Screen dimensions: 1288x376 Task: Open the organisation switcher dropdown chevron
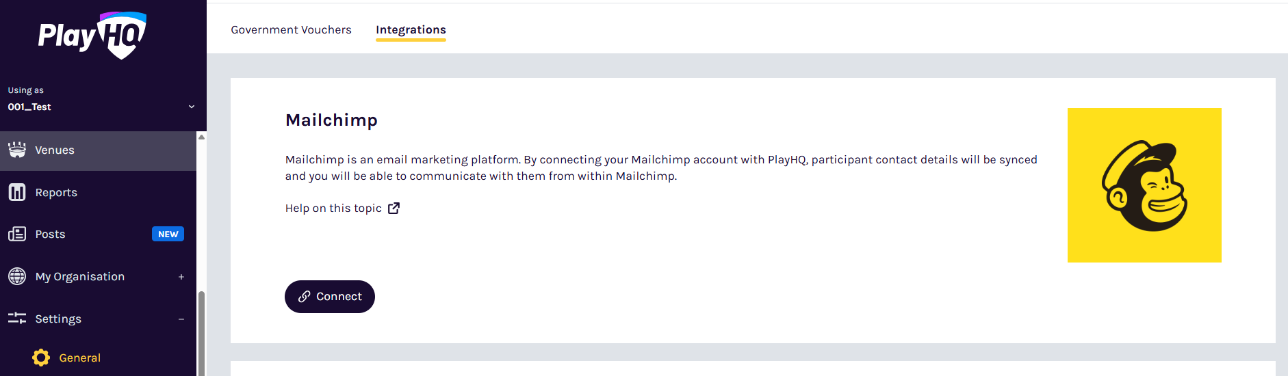192,107
